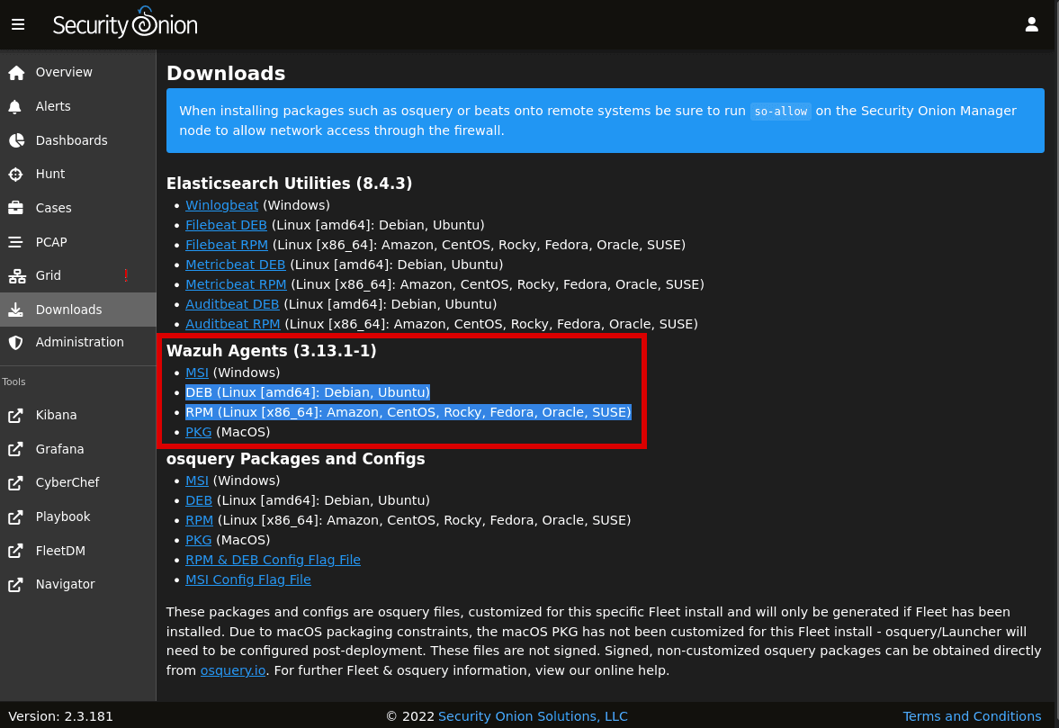Download Auditbeat DEB package
The width and height of the screenshot is (1059, 728).
pos(232,304)
